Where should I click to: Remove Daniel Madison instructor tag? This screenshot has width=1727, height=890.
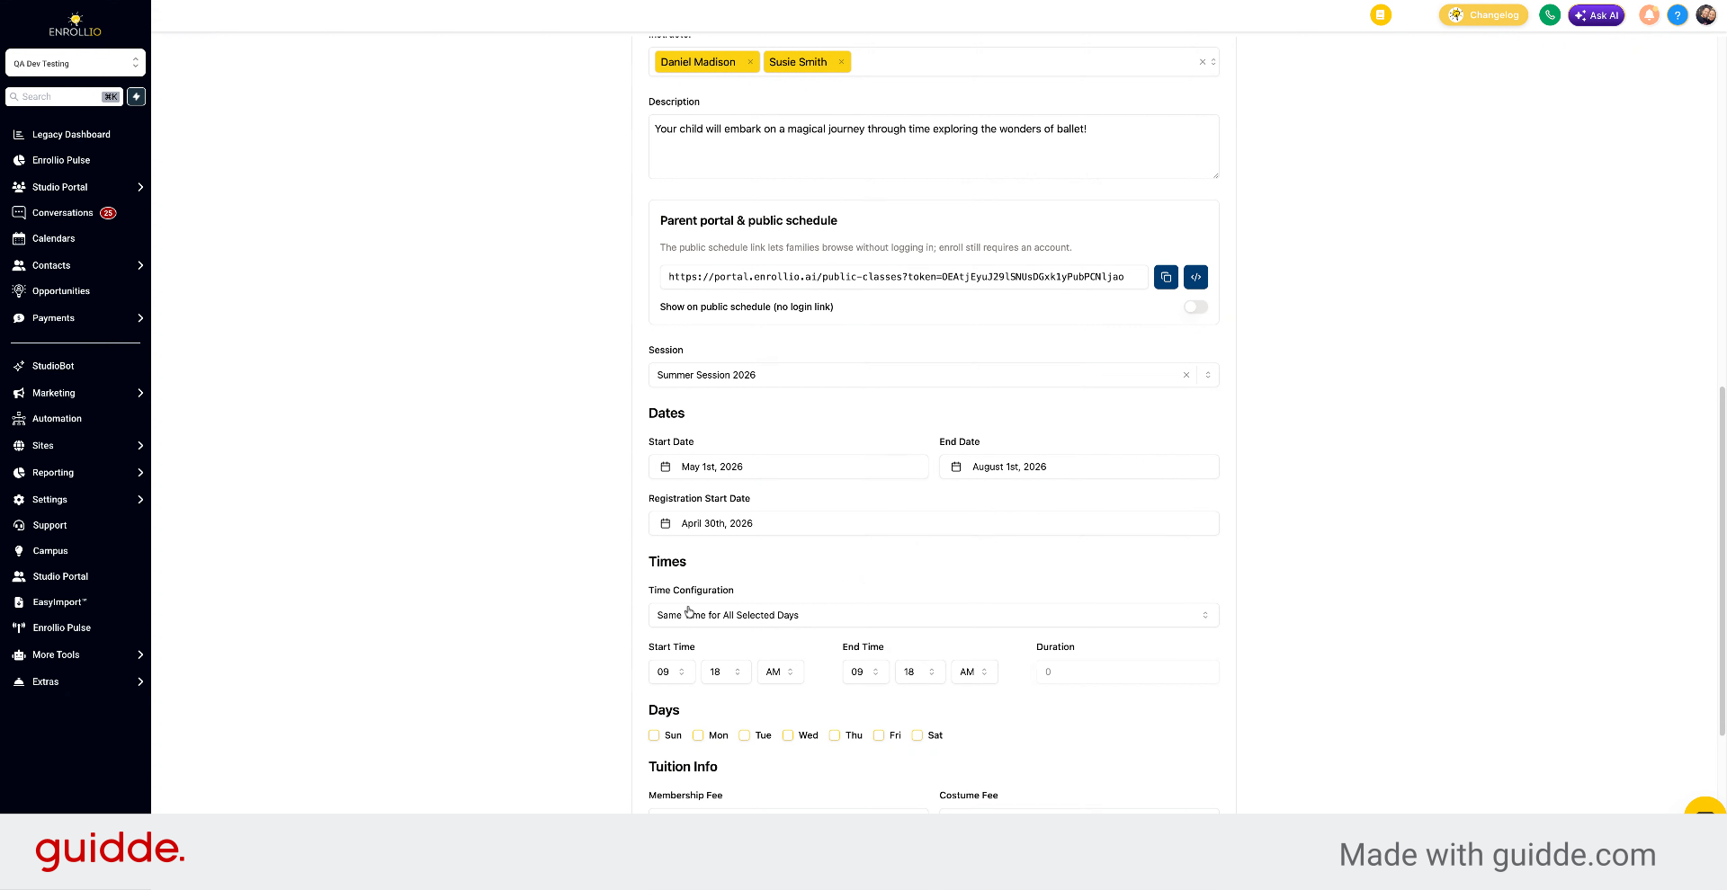pos(750,62)
